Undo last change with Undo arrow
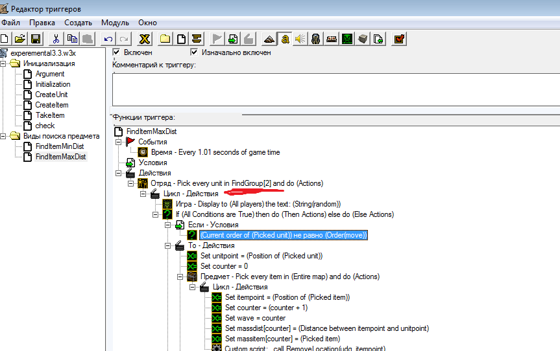560x351 pixels. tap(108, 39)
